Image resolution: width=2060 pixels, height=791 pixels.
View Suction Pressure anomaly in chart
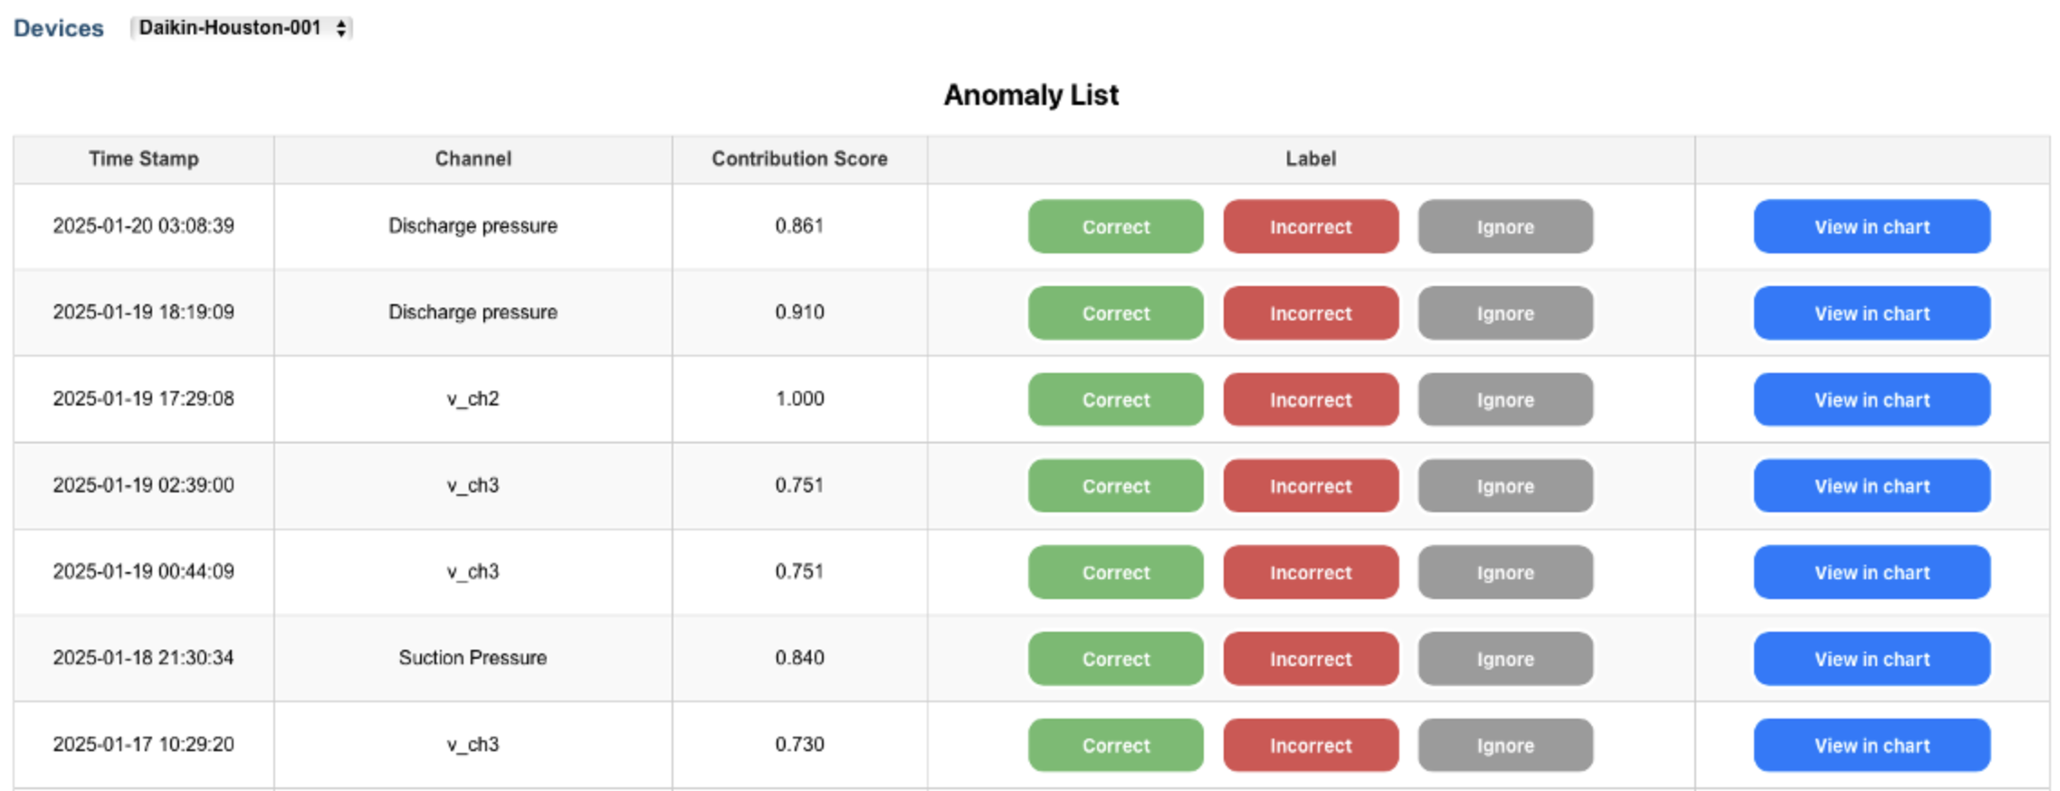coord(1871,659)
